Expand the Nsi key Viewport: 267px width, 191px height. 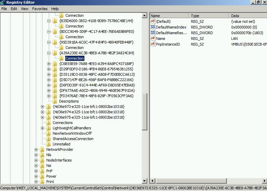coord(36,166)
